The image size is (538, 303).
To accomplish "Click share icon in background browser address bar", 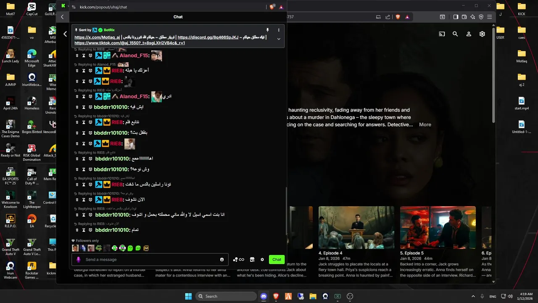I will pos(388,17).
